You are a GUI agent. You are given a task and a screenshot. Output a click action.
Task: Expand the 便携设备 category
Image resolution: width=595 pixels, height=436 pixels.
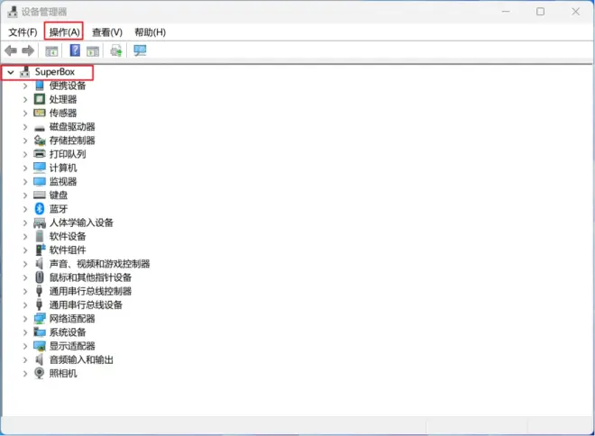[x=25, y=86]
